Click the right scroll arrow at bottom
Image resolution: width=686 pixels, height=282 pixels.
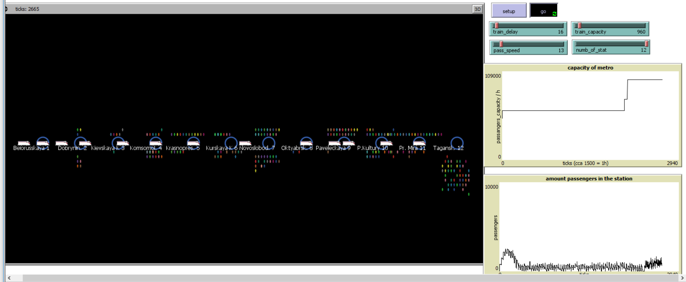coord(682,278)
